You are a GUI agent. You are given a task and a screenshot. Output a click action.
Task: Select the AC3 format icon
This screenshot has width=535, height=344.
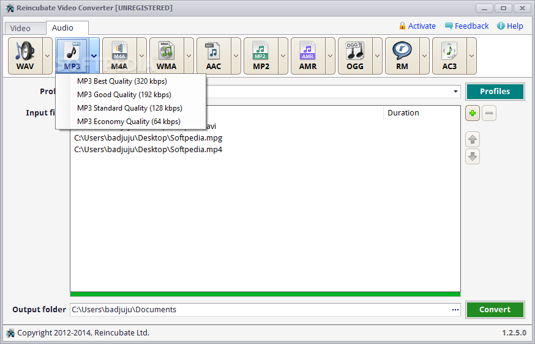tap(449, 56)
